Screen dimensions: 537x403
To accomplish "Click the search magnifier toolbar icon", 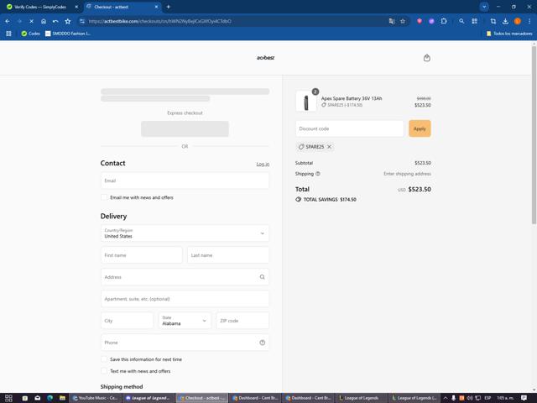I will [461, 21].
